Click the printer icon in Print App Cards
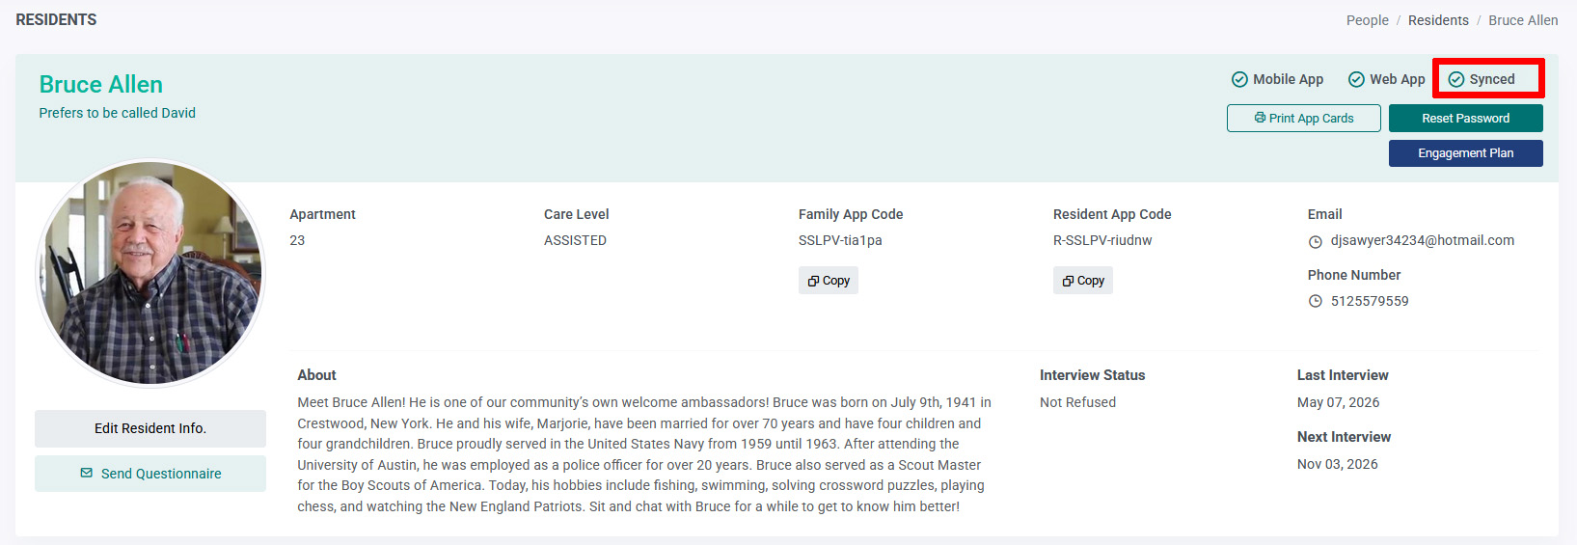This screenshot has width=1577, height=545. (1260, 118)
